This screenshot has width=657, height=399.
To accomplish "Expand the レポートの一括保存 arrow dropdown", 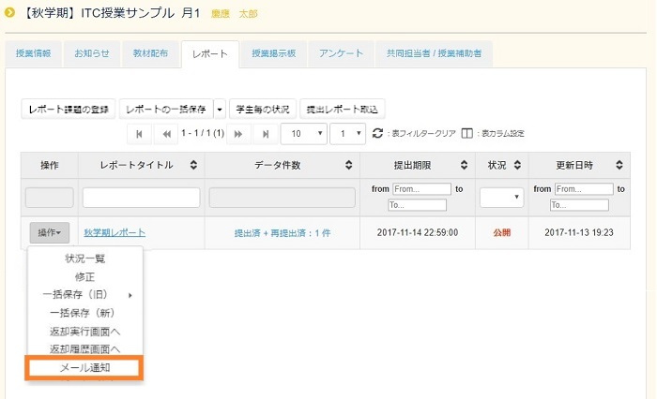I will click(x=220, y=109).
